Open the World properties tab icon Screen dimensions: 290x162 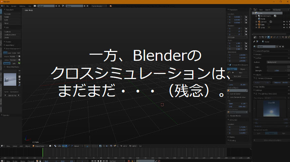point(269,37)
